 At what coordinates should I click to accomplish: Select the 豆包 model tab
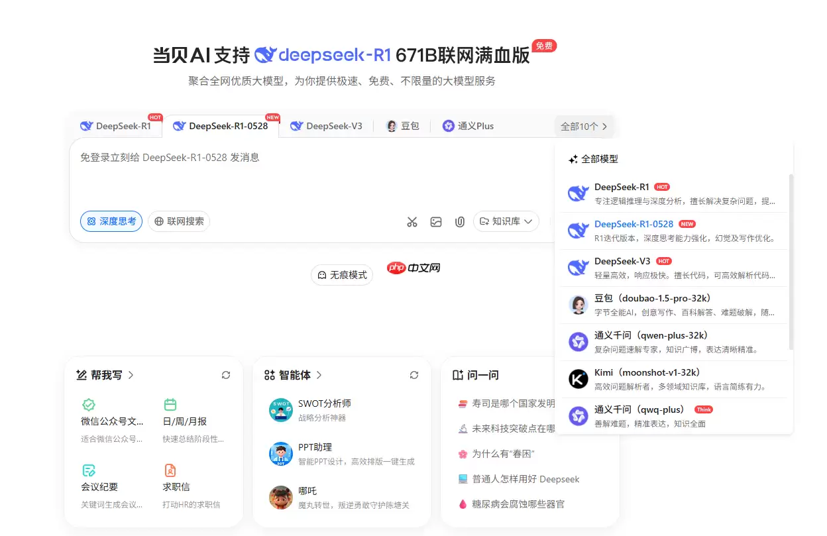pyautogui.click(x=402, y=125)
